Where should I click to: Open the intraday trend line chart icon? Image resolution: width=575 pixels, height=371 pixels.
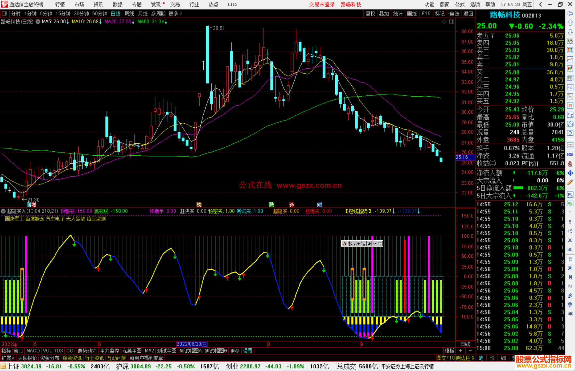tap(570, 59)
